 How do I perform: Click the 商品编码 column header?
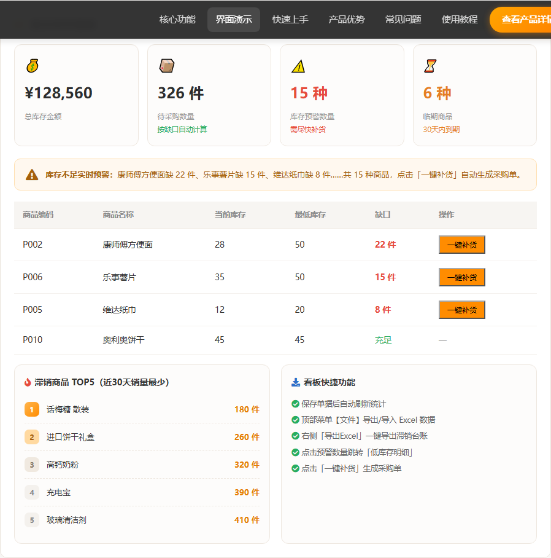38,214
